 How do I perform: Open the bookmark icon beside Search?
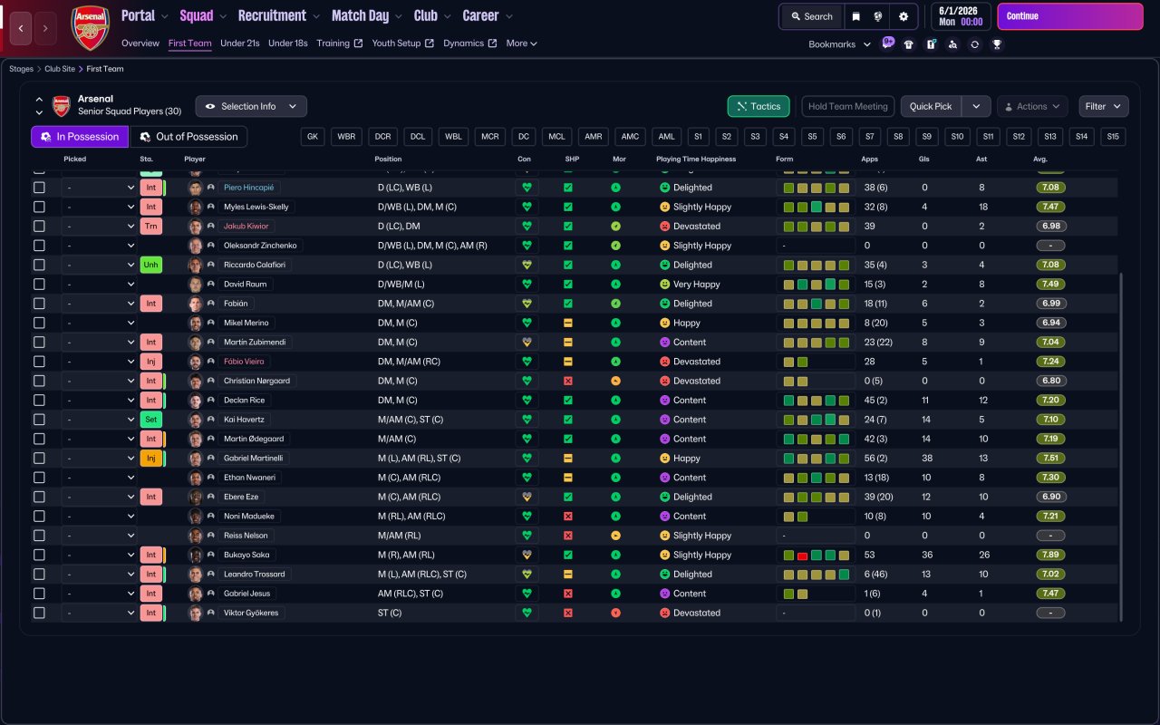855,16
